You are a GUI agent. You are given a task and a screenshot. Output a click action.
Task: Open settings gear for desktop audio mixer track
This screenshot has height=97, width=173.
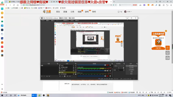tap(110, 71)
